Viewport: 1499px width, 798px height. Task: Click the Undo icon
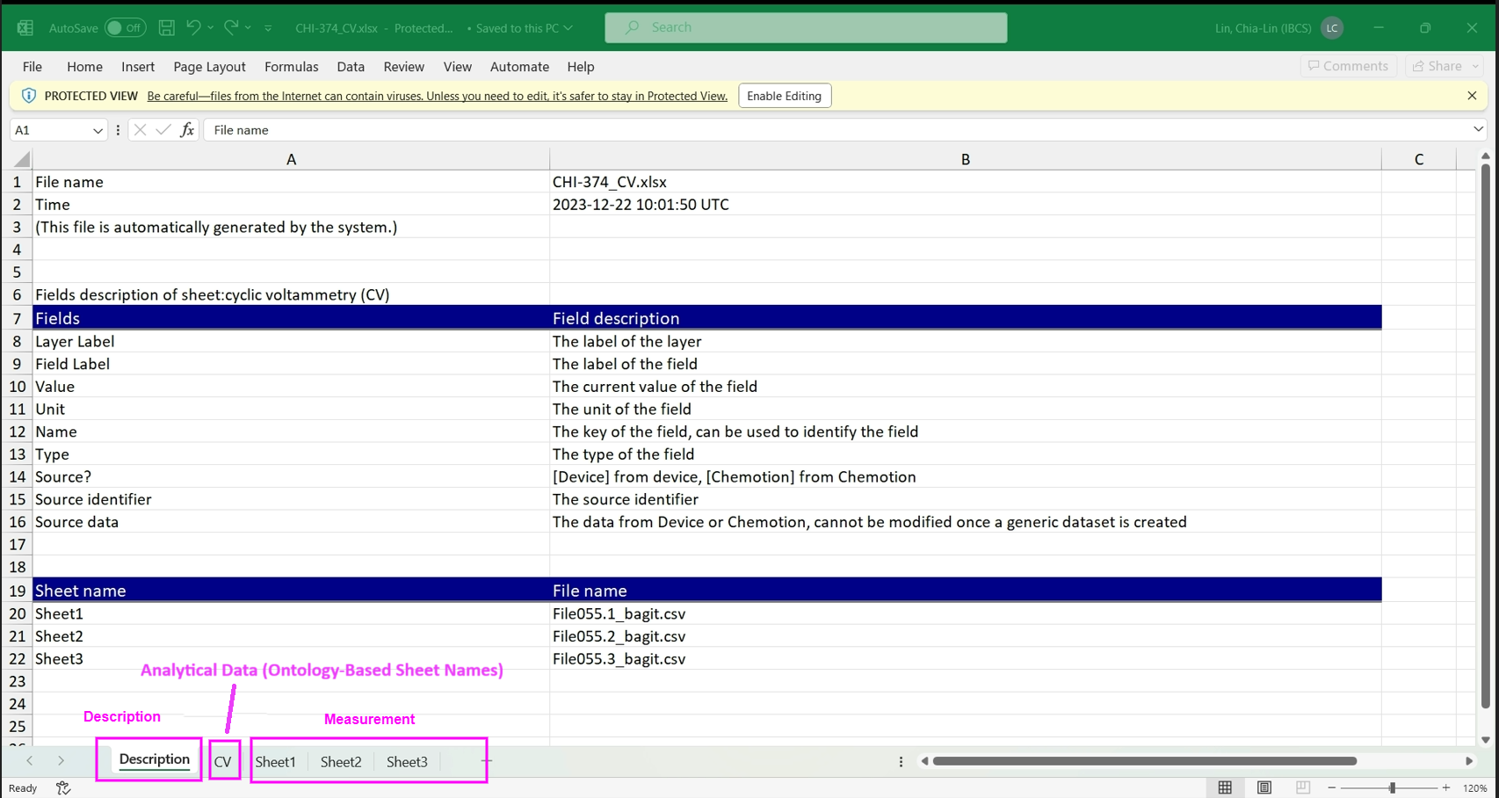[x=192, y=27]
